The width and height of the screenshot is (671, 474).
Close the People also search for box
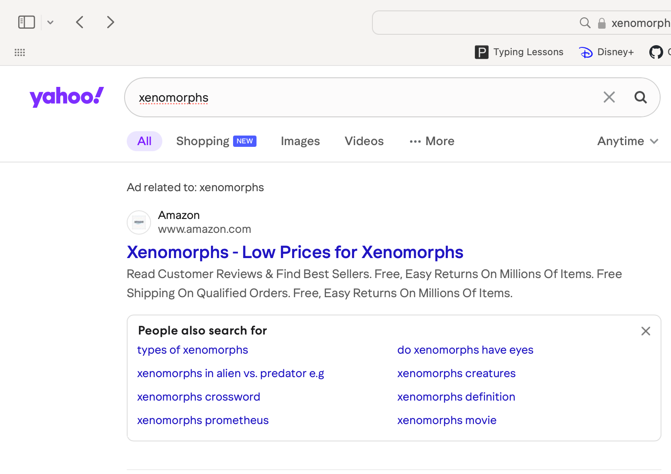pyautogui.click(x=646, y=331)
